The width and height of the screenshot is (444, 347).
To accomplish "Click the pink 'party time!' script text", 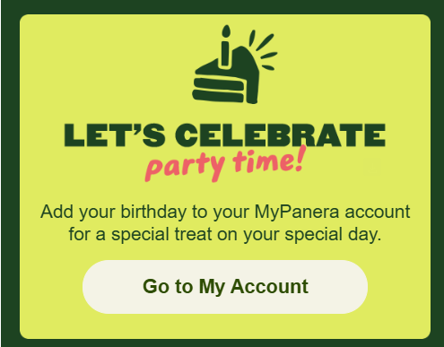I will point(226,163).
